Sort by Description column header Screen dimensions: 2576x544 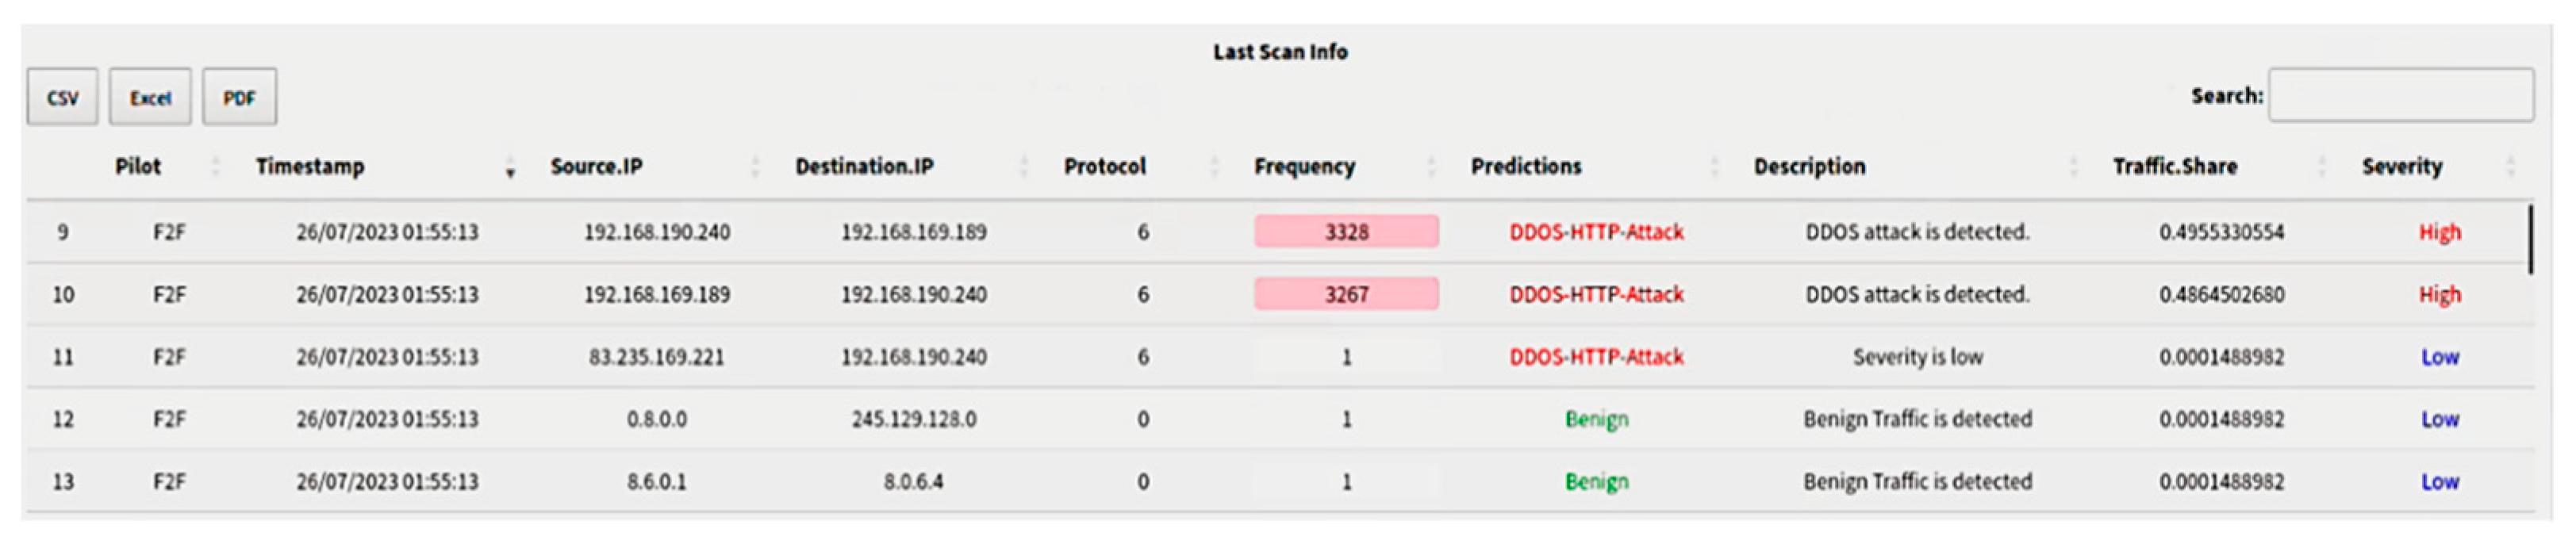(x=1809, y=166)
